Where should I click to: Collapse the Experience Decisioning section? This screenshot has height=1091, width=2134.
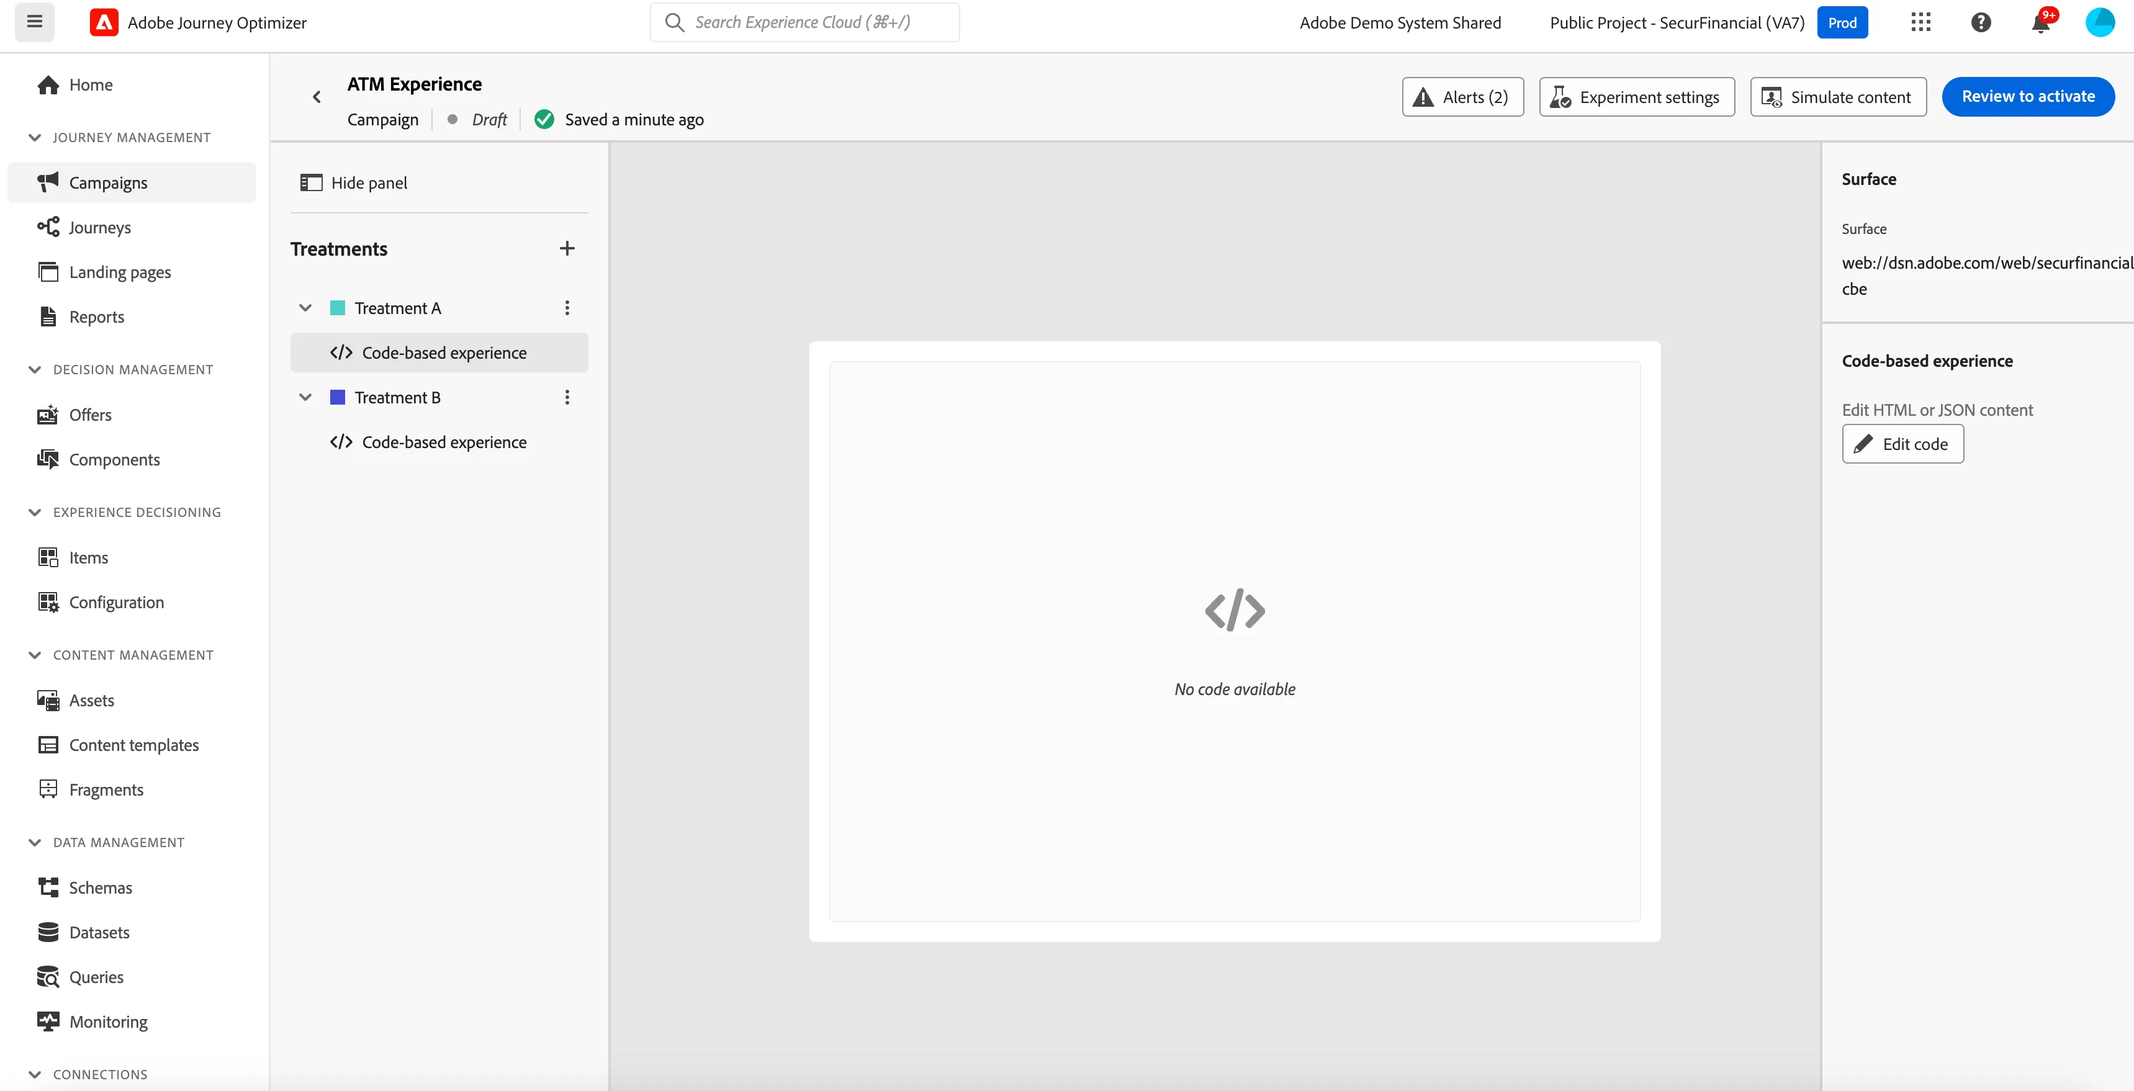(35, 512)
